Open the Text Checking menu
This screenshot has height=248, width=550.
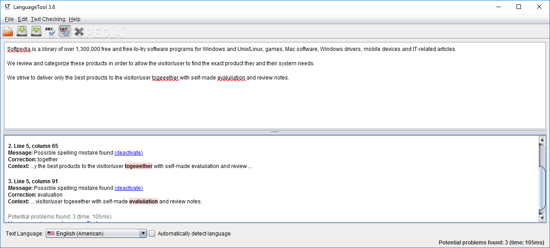click(x=48, y=19)
